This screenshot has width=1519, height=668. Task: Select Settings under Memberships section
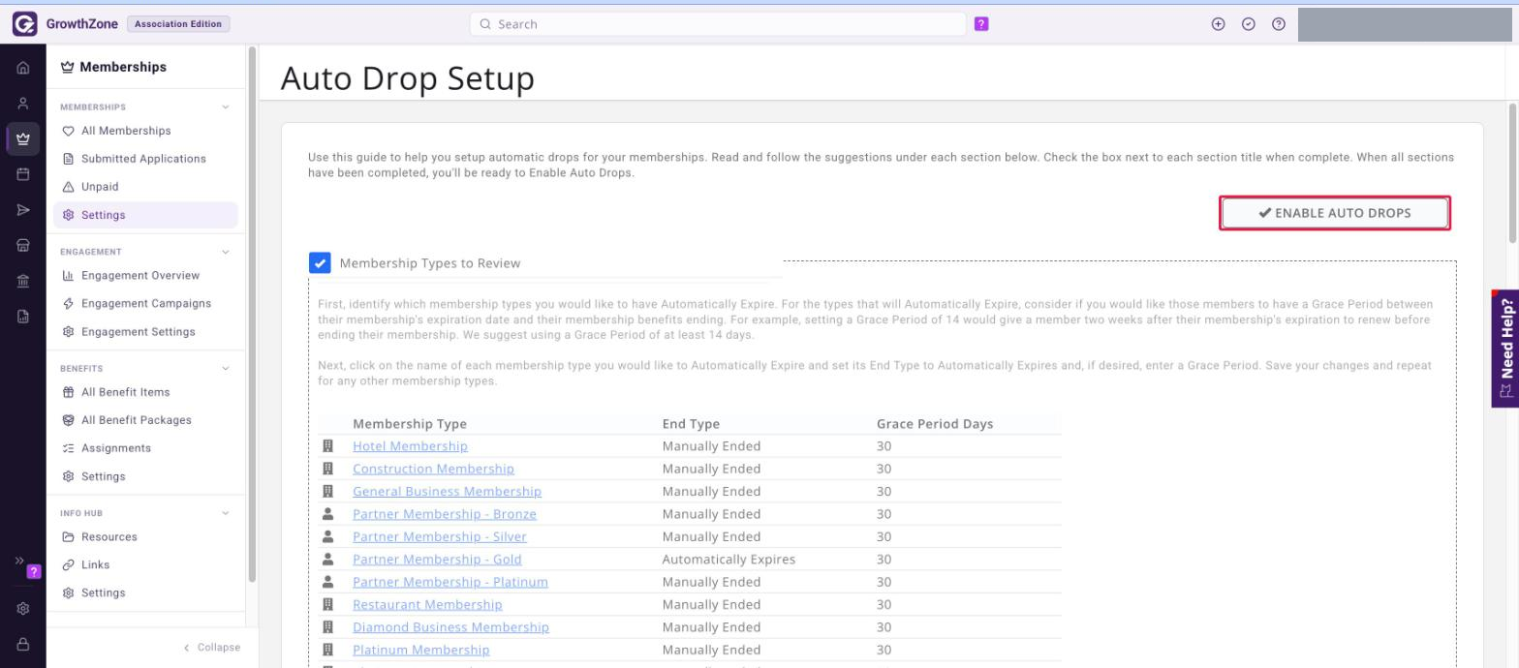pyautogui.click(x=145, y=215)
